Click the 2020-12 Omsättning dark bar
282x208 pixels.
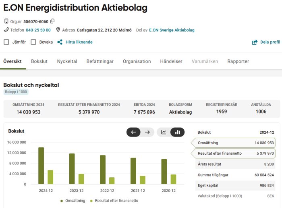pos(164,171)
